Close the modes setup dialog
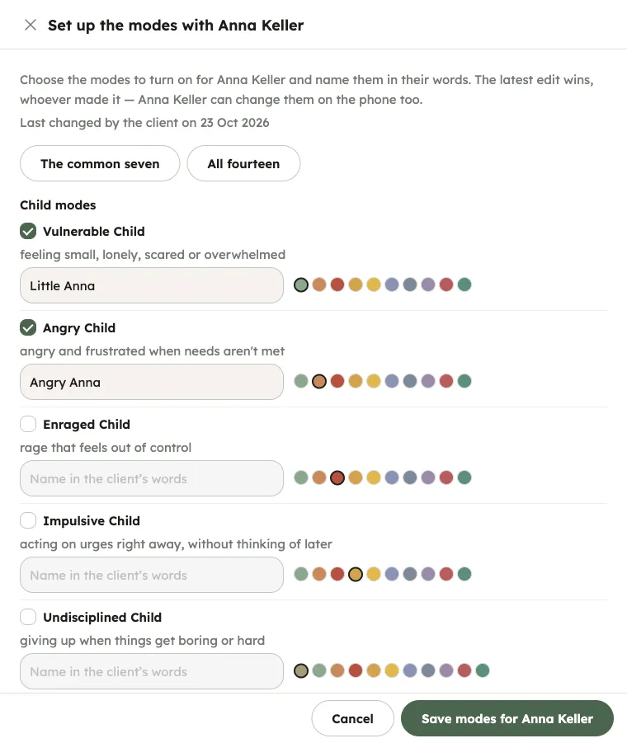The height and width of the screenshot is (743, 627). coord(31,25)
